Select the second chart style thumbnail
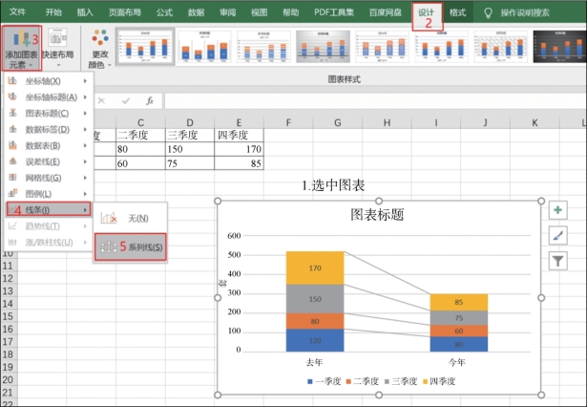The width and height of the screenshot is (587, 407). [x=204, y=47]
